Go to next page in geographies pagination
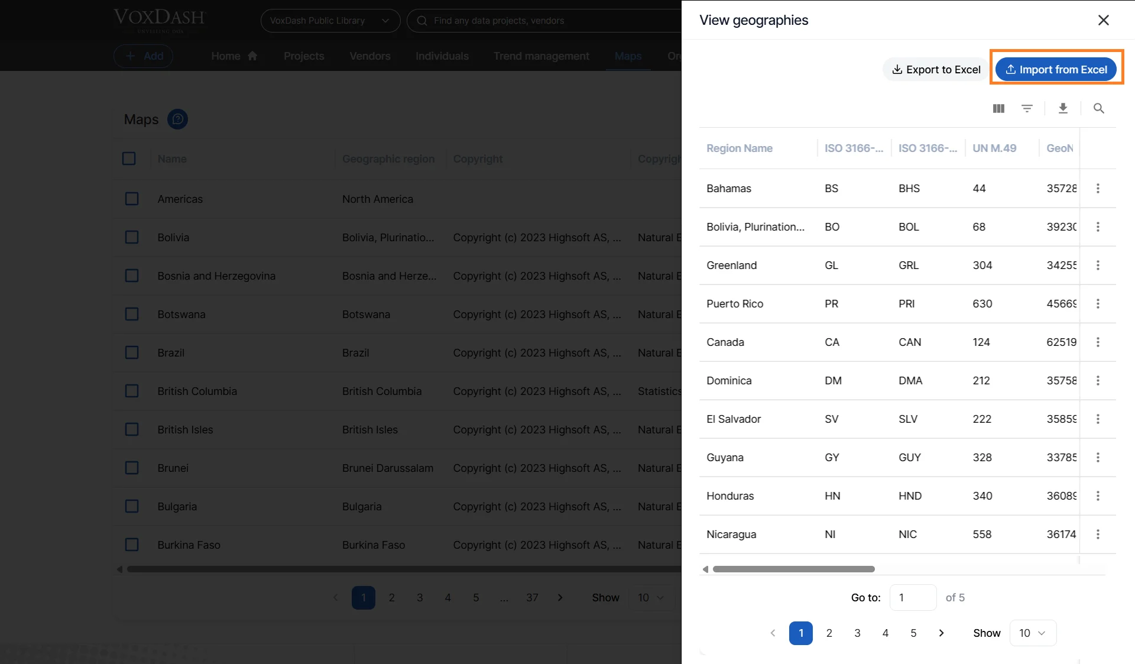 click(x=941, y=633)
